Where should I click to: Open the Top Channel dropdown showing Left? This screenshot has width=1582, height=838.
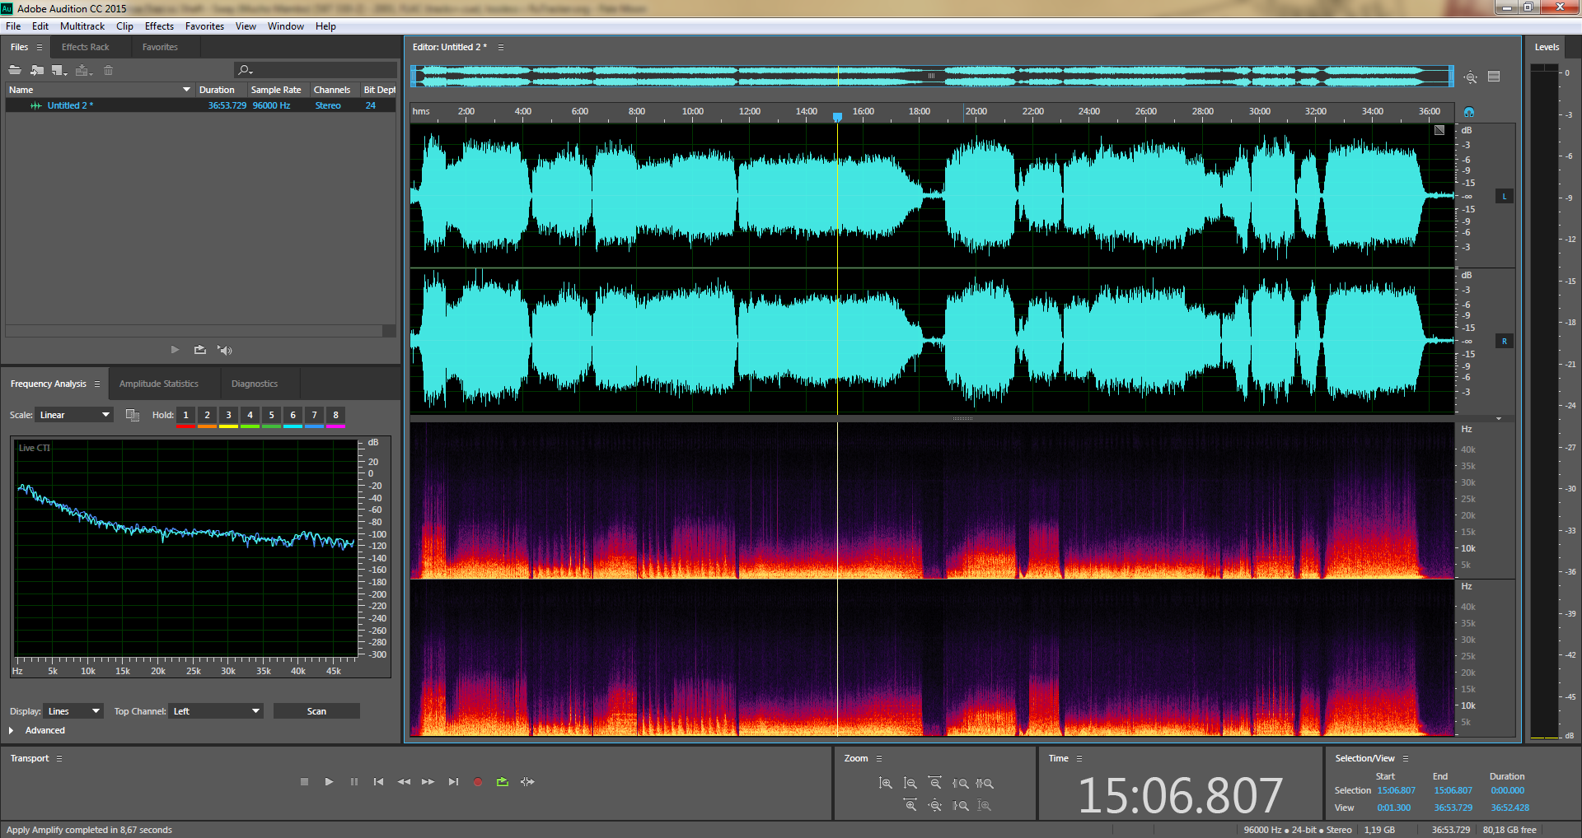216,711
